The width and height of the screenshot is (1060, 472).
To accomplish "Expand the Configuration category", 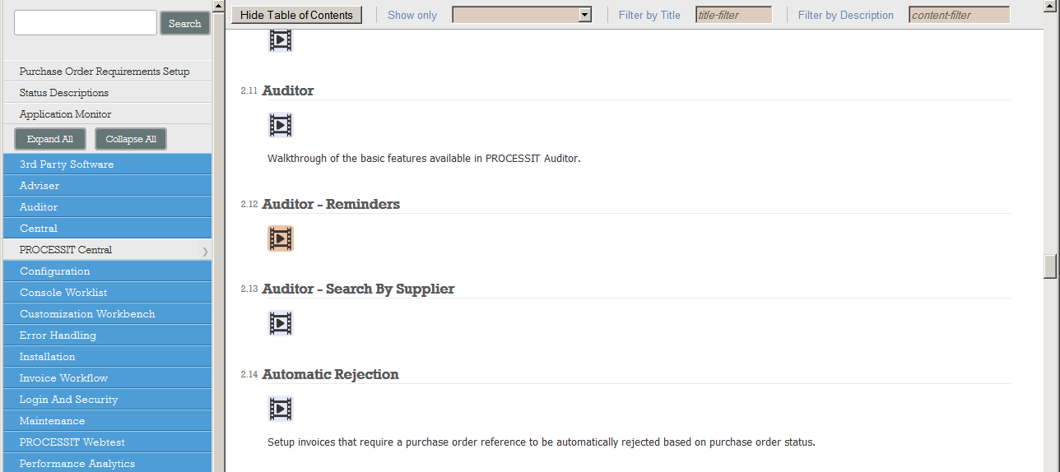I will click(107, 271).
